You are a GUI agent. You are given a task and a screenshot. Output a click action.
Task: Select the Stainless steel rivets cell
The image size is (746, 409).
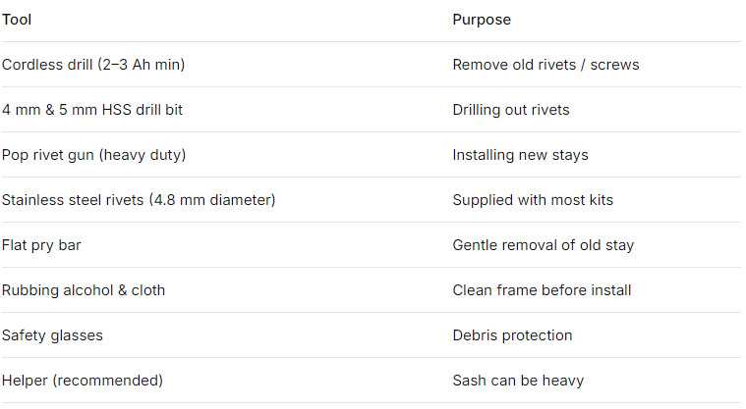point(138,200)
